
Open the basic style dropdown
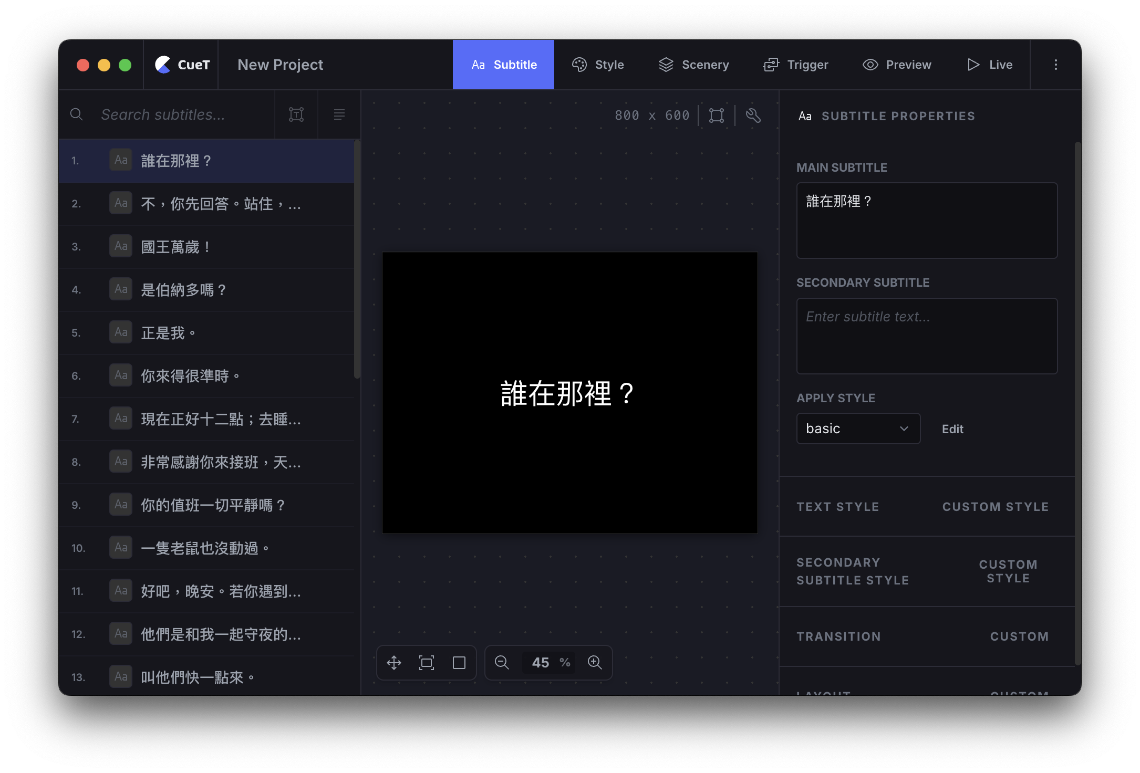(x=858, y=429)
